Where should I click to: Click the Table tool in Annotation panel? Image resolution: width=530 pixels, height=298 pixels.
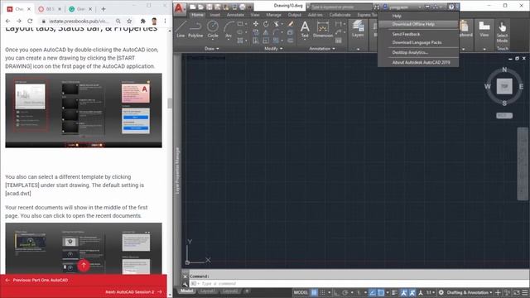click(339, 41)
